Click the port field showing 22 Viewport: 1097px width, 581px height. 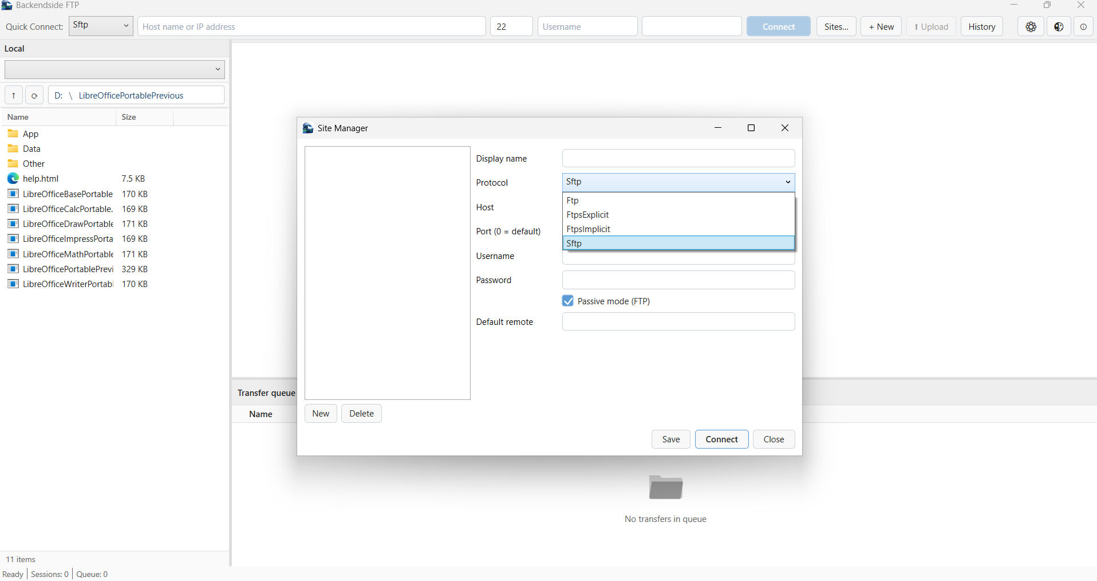pyautogui.click(x=511, y=26)
